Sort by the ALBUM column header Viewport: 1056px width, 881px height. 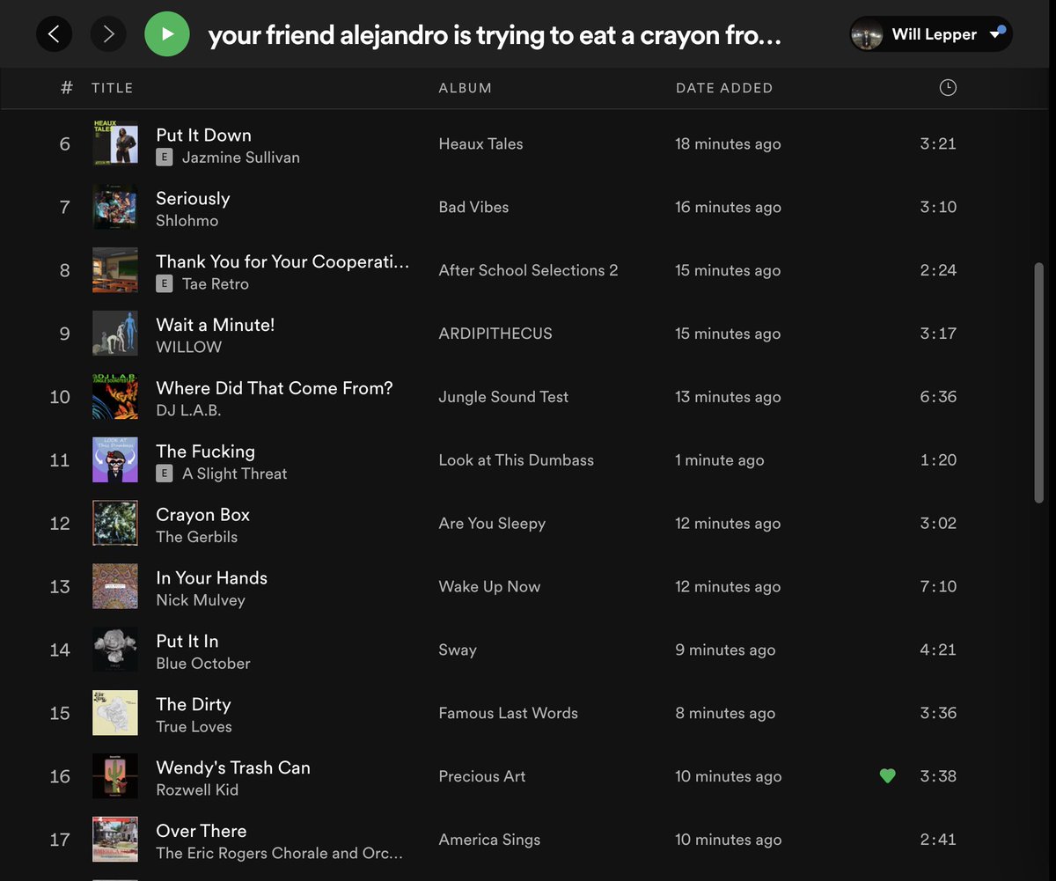(x=466, y=88)
